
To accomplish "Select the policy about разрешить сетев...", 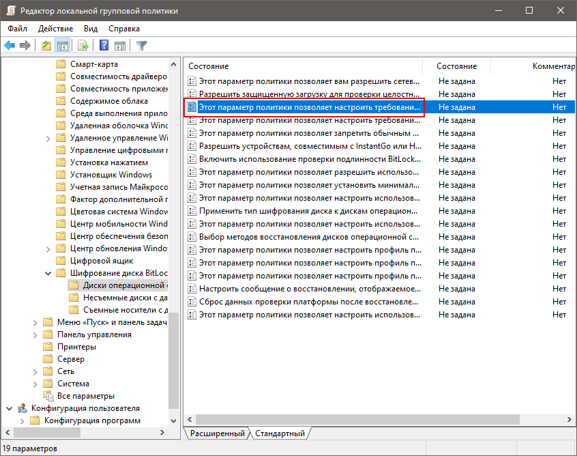I will coord(309,81).
